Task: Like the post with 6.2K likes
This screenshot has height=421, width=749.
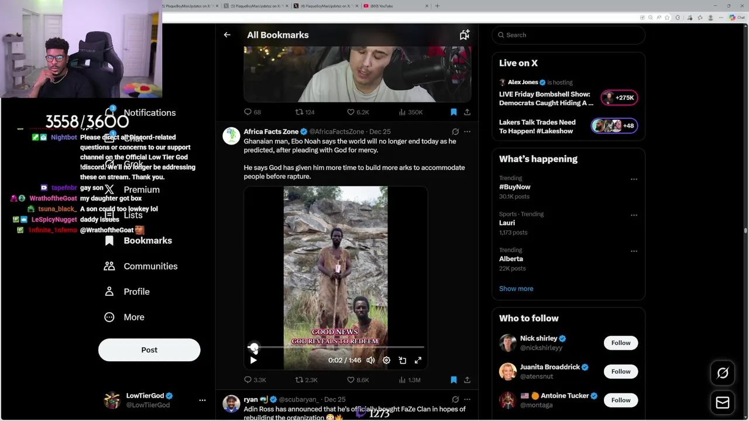Action: (x=358, y=112)
